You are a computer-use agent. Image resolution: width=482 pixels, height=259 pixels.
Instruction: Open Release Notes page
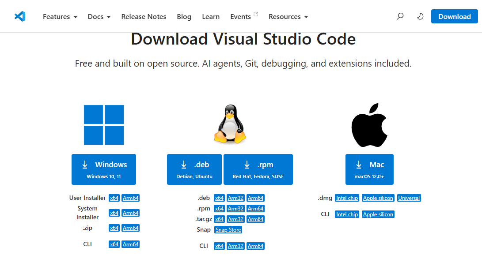coord(144,17)
